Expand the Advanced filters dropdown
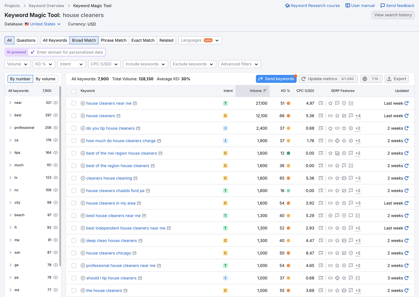The image size is (419, 297). 240,64
